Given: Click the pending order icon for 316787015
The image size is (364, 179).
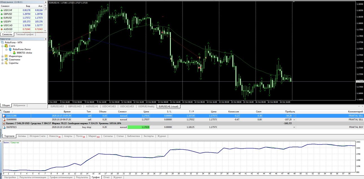Looking at the screenshot, I should point(4,127).
